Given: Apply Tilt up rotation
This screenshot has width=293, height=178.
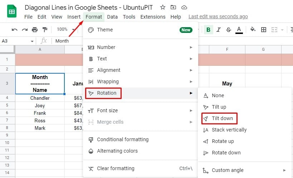Looking at the screenshot, I should [x=245, y=107].
